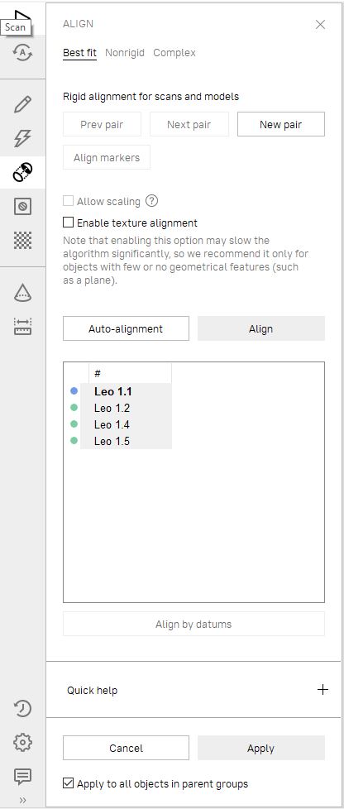Open the Measures ruler icon

[22, 327]
